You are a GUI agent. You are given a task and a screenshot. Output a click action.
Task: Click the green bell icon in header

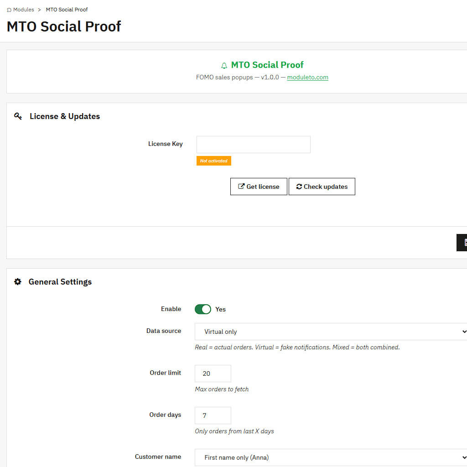tap(224, 65)
